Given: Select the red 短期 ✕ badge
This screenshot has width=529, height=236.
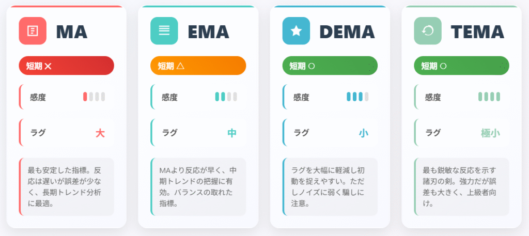Looking at the screenshot, I should click(x=67, y=66).
